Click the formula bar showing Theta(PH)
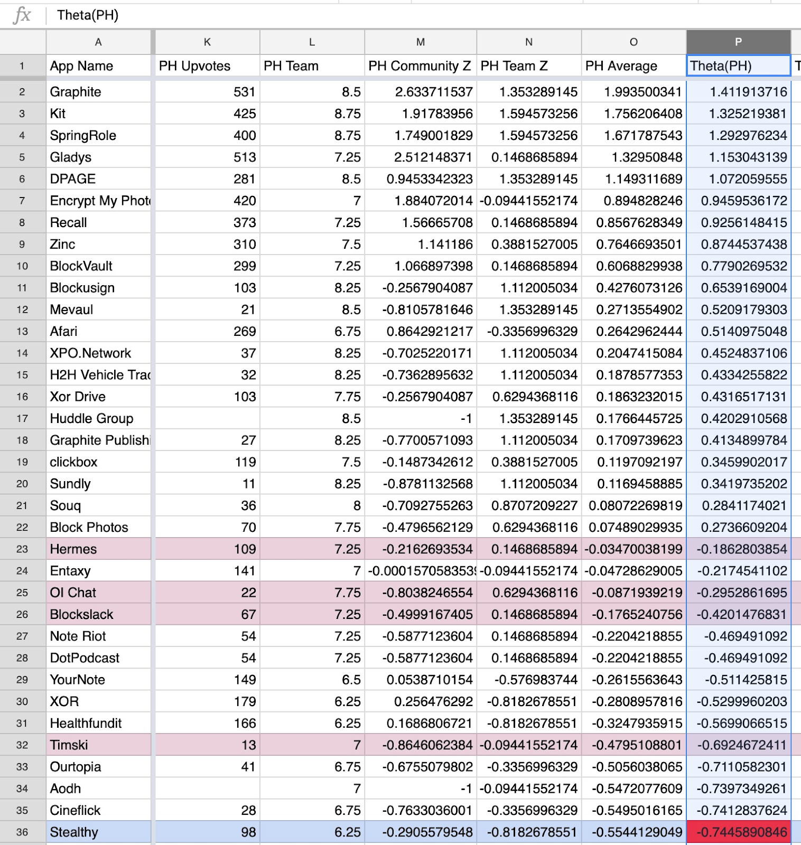The height and width of the screenshot is (845, 801). click(x=423, y=15)
